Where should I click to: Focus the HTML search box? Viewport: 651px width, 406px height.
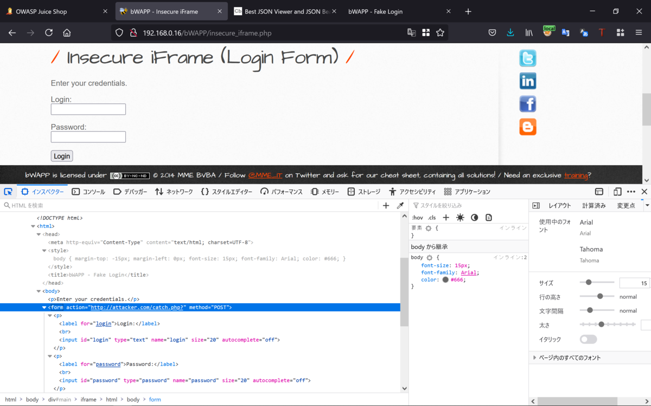[x=190, y=206]
